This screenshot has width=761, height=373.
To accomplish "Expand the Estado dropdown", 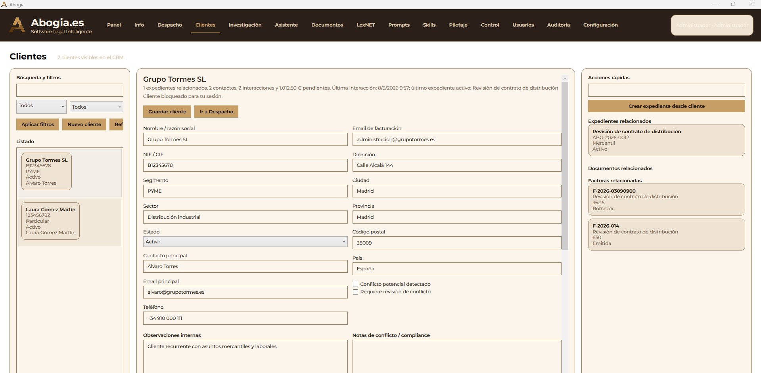I will point(245,242).
